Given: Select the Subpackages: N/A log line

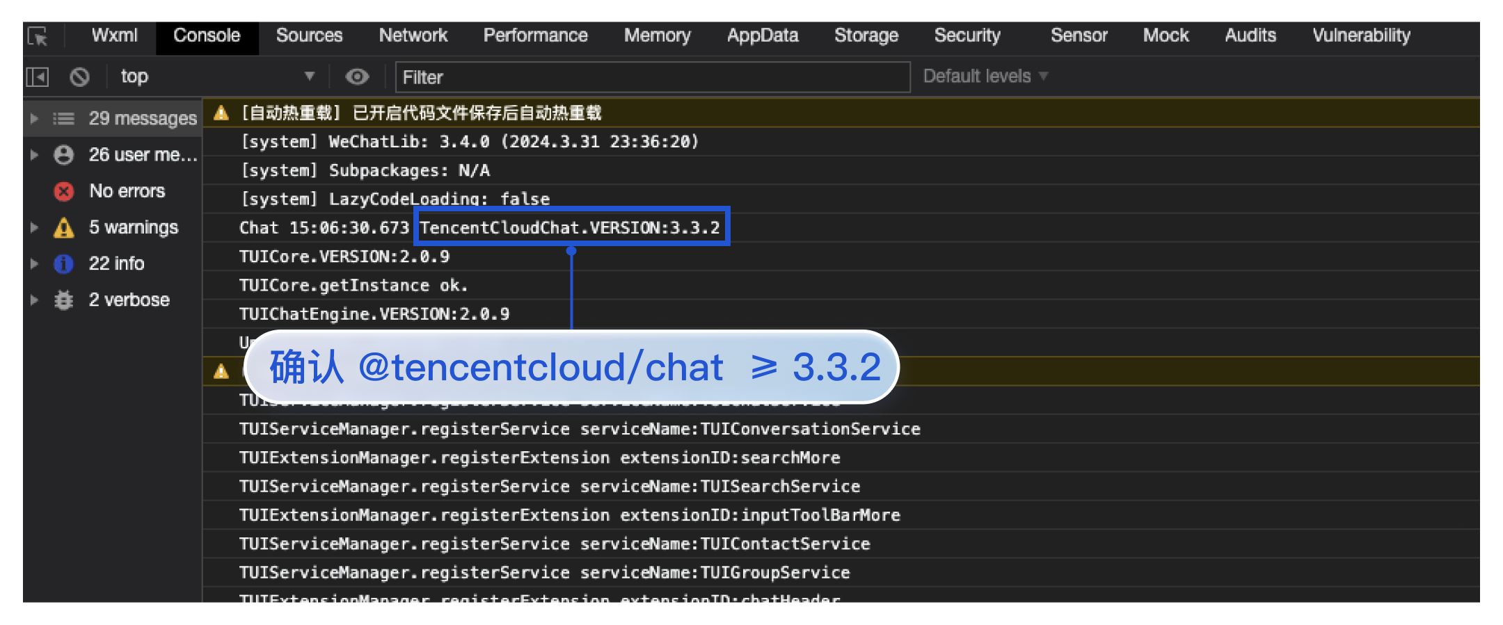Looking at the screenshot, I should 841,170.
